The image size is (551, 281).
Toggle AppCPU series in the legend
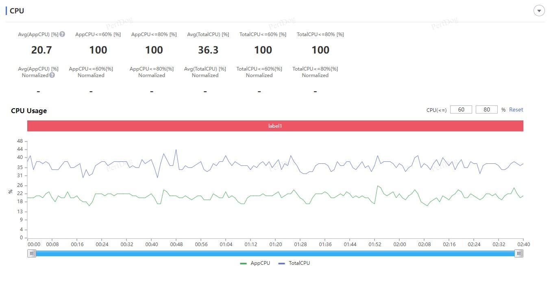(255, 263)
